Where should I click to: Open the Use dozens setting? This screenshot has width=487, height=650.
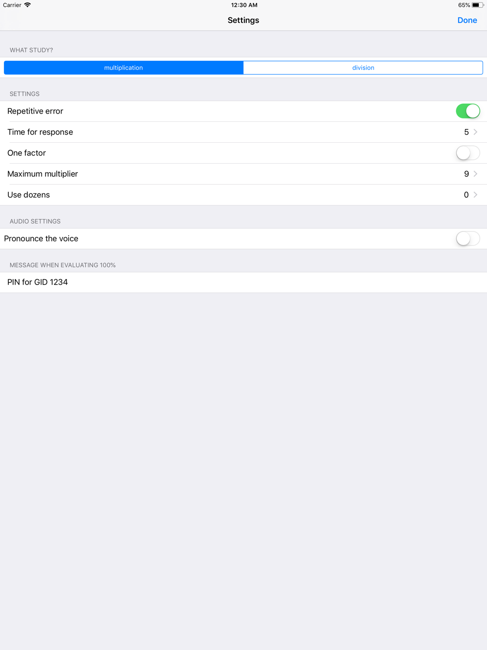pyautogui.click(x=243, y=195)
